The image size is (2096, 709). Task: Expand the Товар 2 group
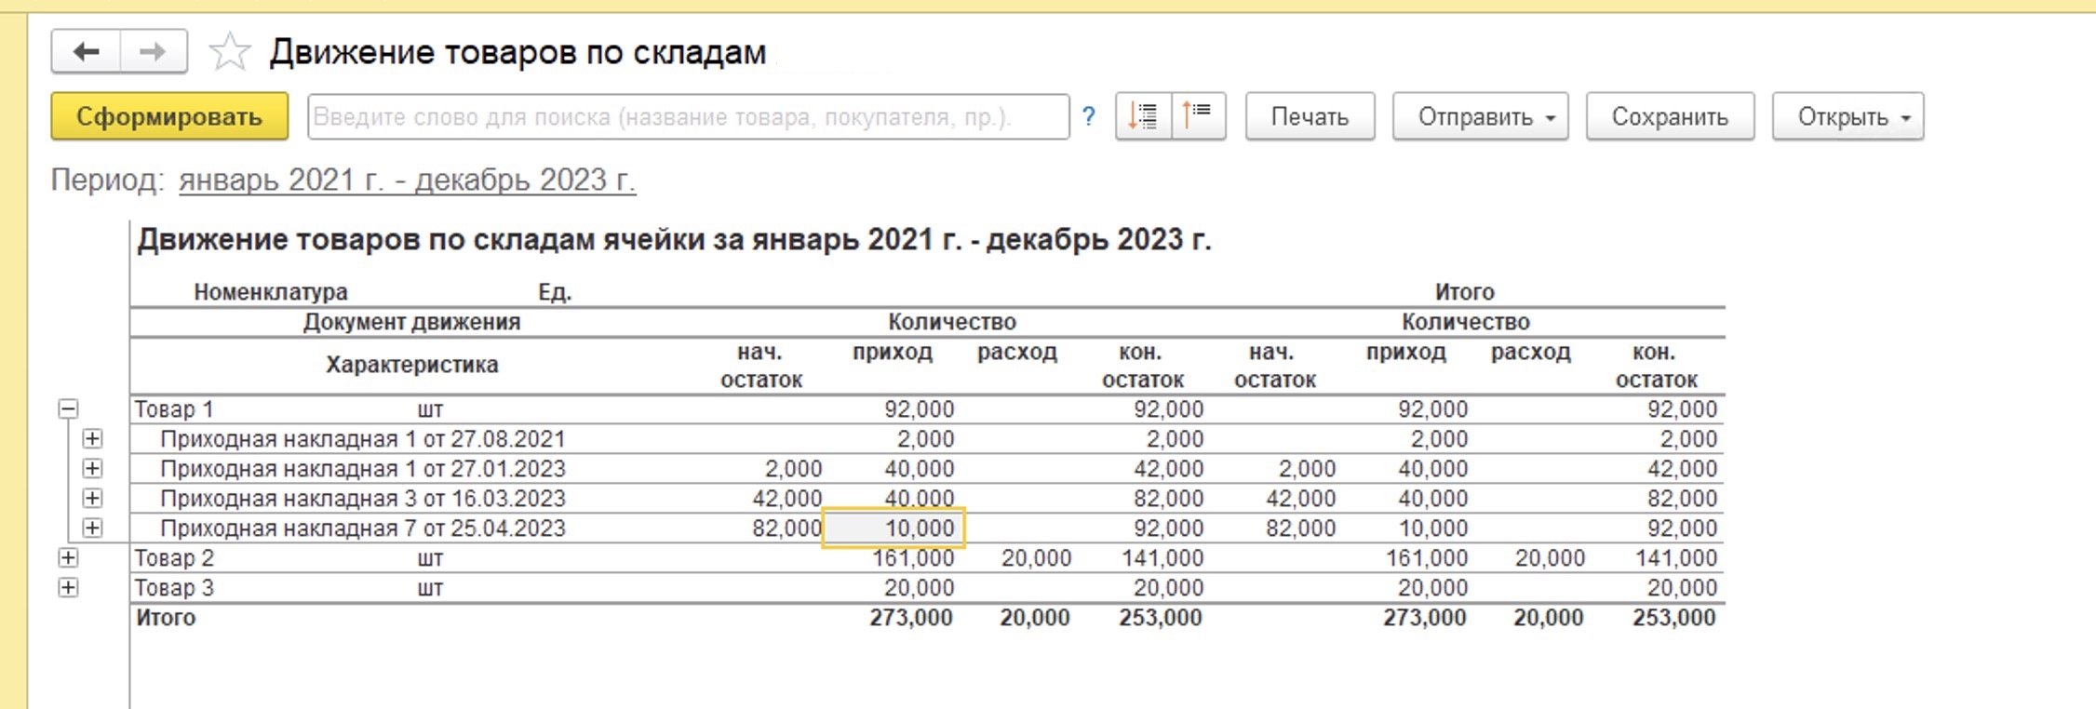coord(68,558)
